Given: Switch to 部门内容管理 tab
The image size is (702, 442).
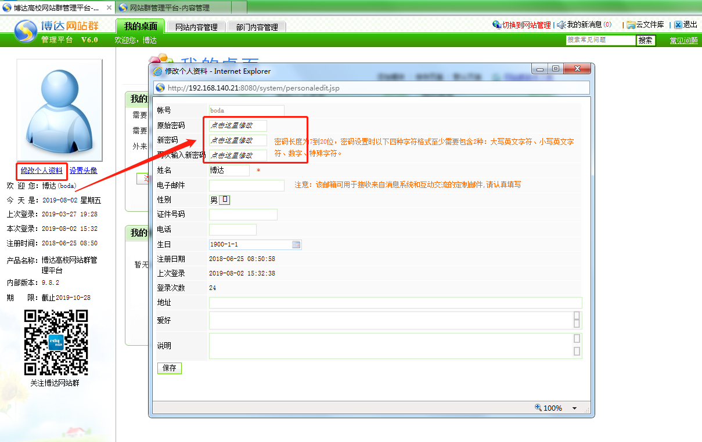Looking at the screenshot, I should (x=257, y=27).
